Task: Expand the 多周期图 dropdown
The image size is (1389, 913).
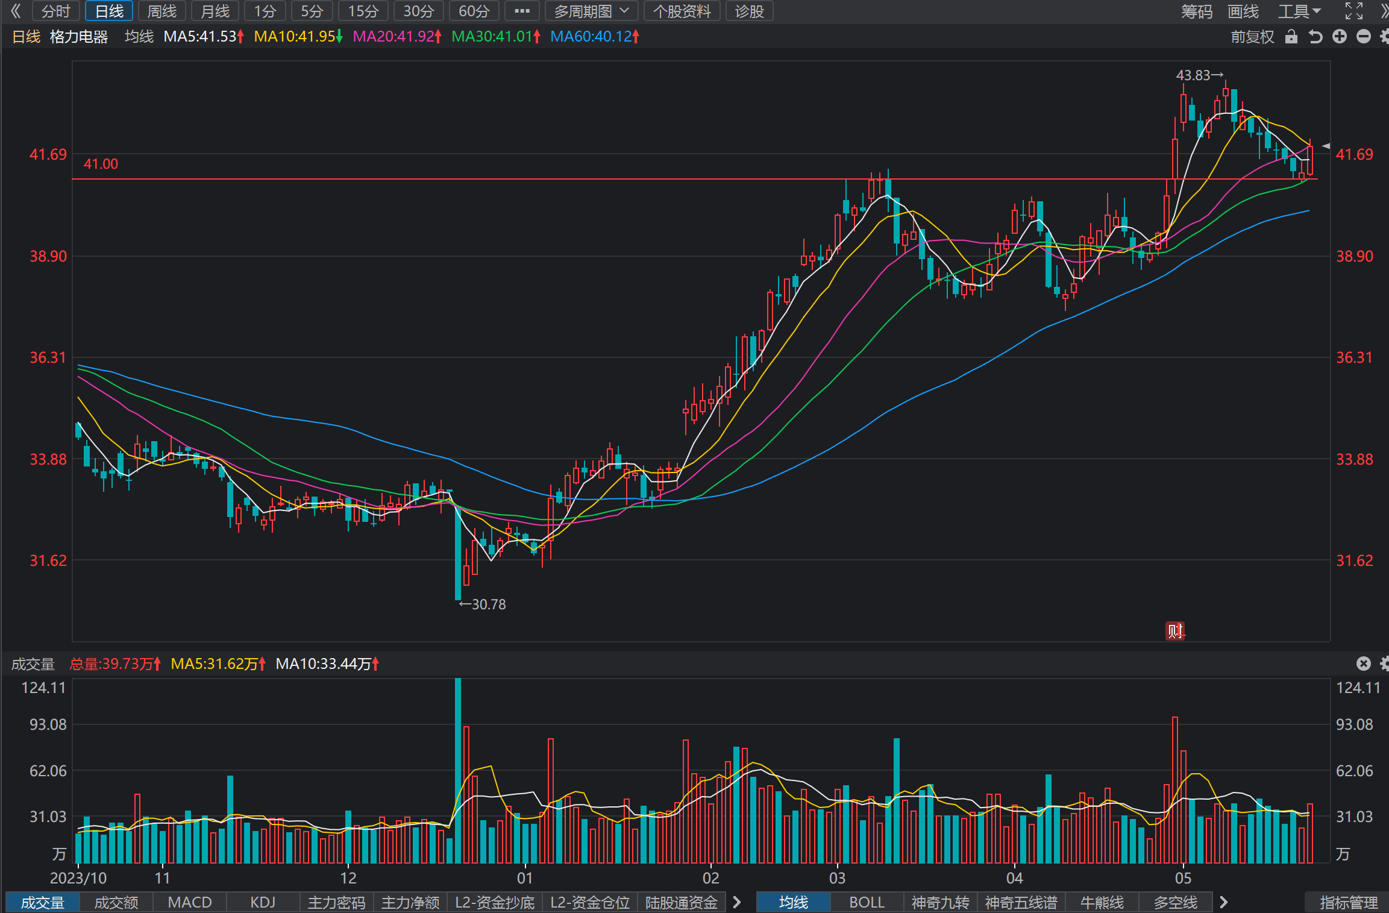Action: [591, 11]
